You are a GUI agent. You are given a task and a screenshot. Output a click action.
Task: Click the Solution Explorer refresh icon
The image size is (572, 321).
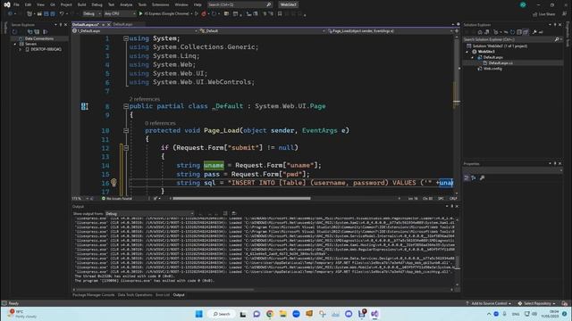click(x=512, y=32)
